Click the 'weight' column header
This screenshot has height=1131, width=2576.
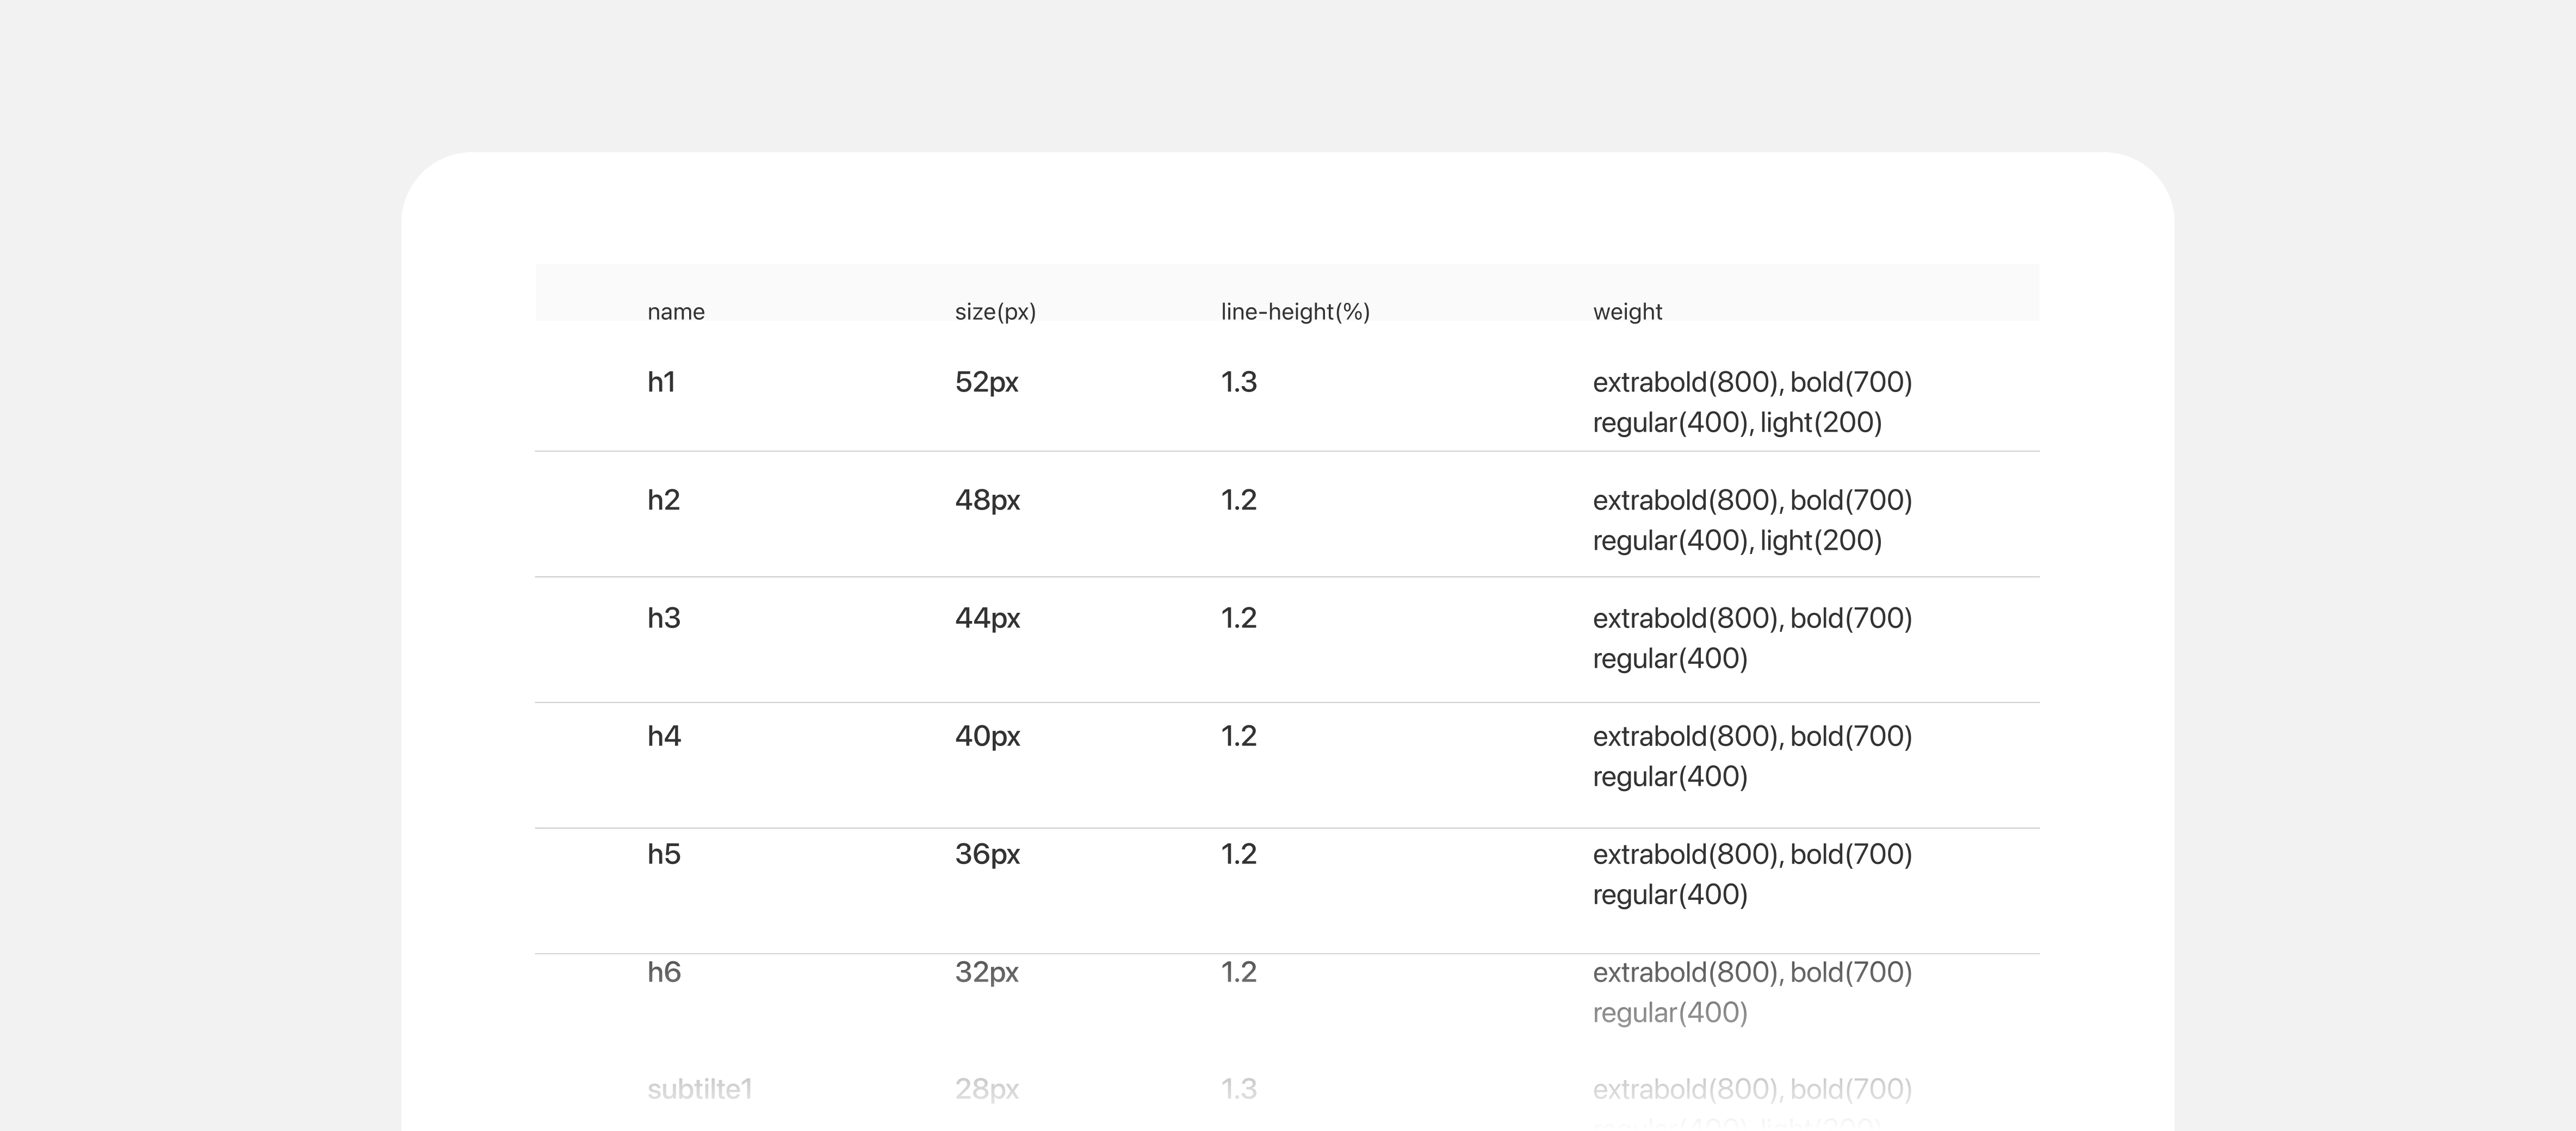click(x=1626, y=312)
